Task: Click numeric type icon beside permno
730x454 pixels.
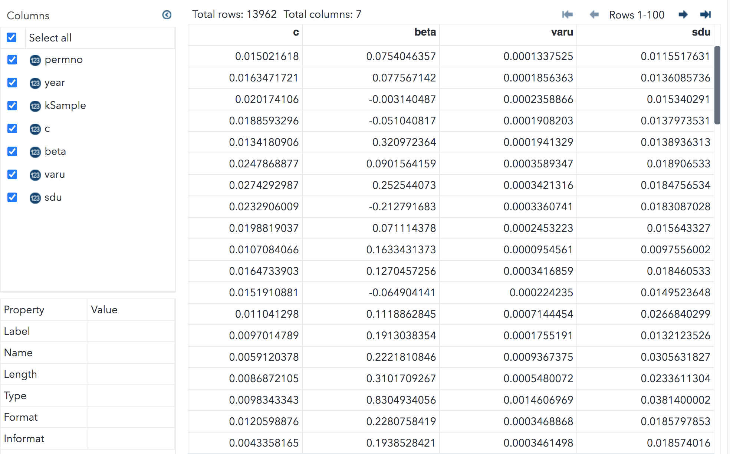Action: (35, 60)
